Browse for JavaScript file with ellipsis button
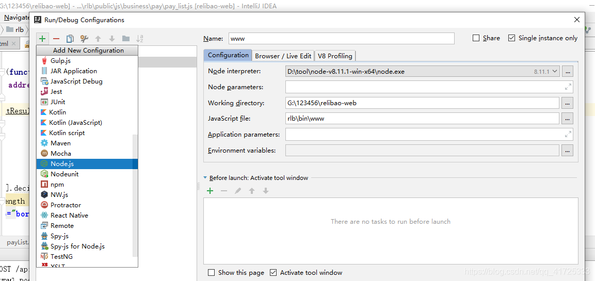 coord(568,119)
